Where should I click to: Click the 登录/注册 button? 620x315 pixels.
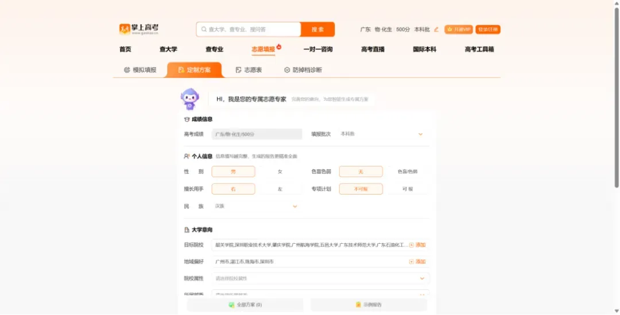tap(488, 30)
